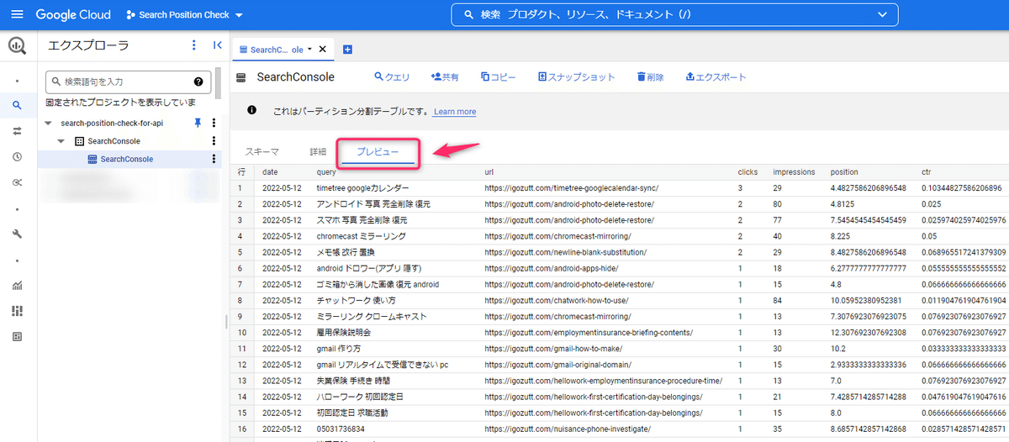Open the capacity management sidebar icon
The width and height of the screenshot is (1009, 442).
click(17, 311)
